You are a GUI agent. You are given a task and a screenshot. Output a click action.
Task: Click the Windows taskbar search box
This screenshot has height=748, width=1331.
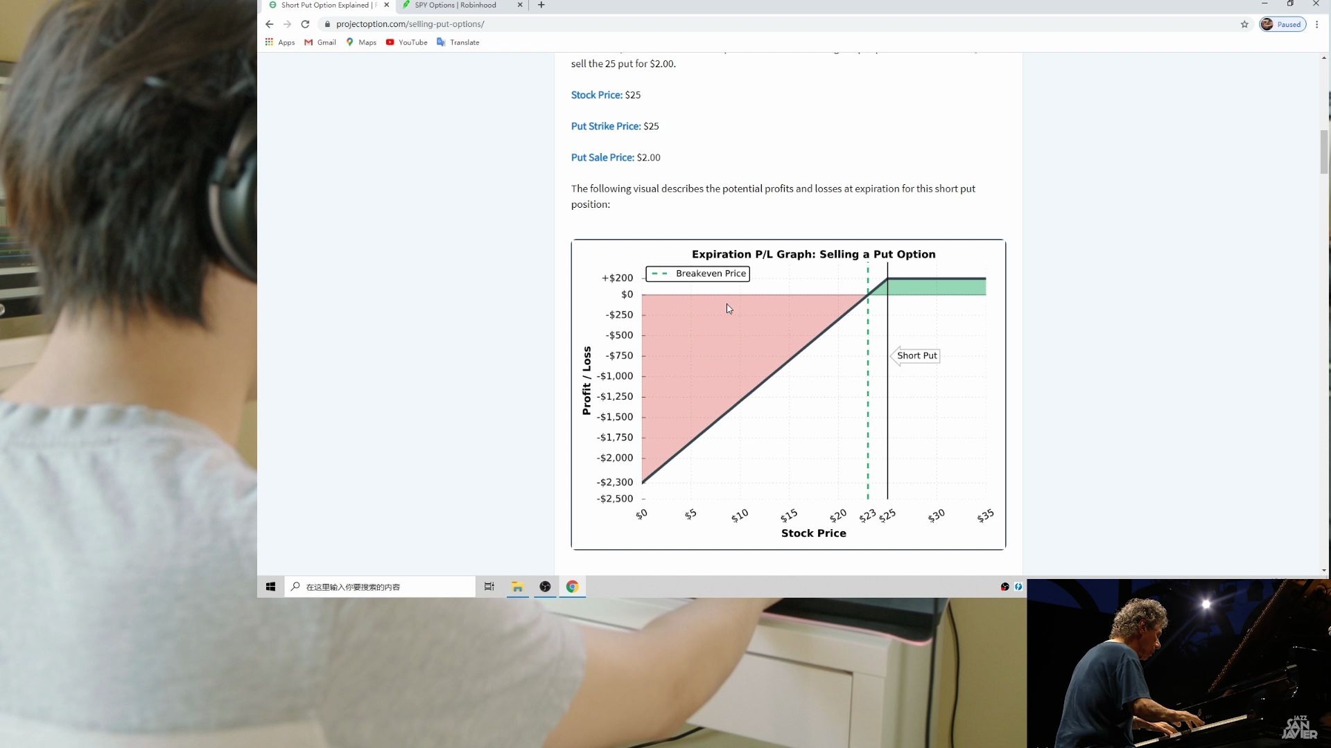[x=380, y=587]
